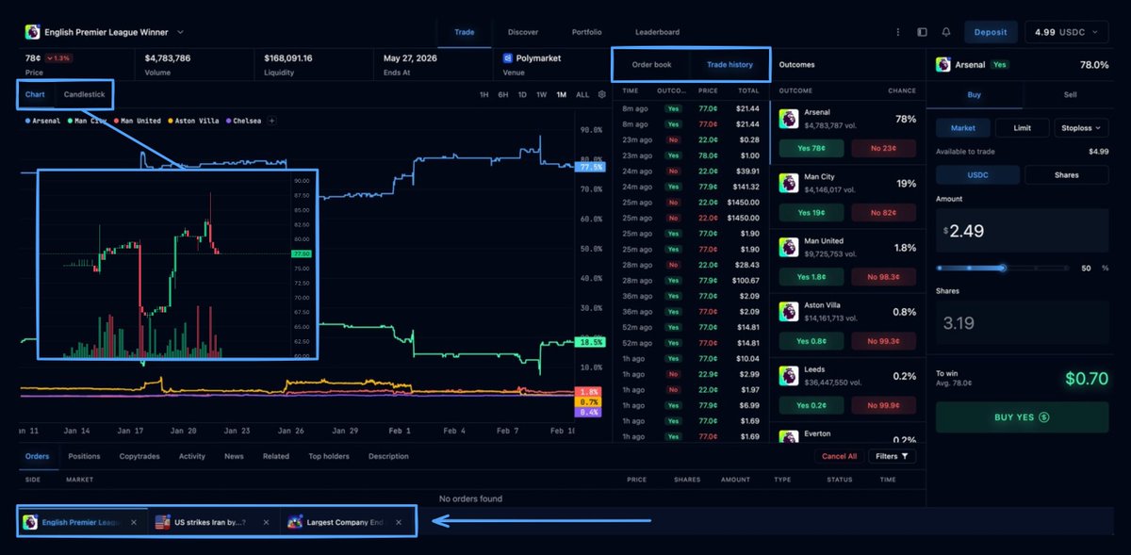Open the Positions tab

(84, 456)
